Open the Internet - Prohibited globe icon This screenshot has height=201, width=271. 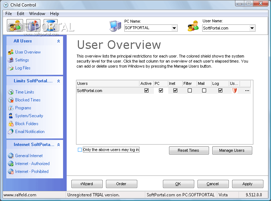(x=11, y=172)
